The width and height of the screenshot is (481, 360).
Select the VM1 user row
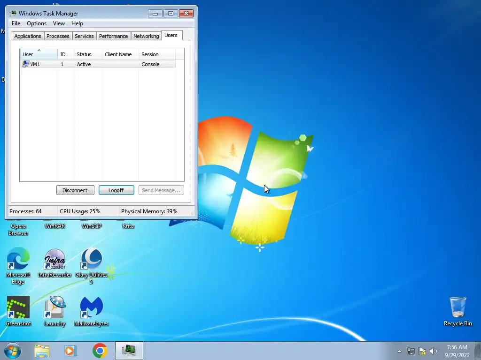pyautogui.click(x=98, y=64)
